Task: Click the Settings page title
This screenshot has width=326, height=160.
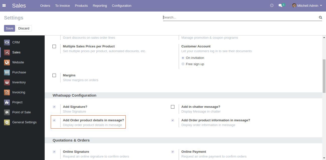Action: (14, 18)
